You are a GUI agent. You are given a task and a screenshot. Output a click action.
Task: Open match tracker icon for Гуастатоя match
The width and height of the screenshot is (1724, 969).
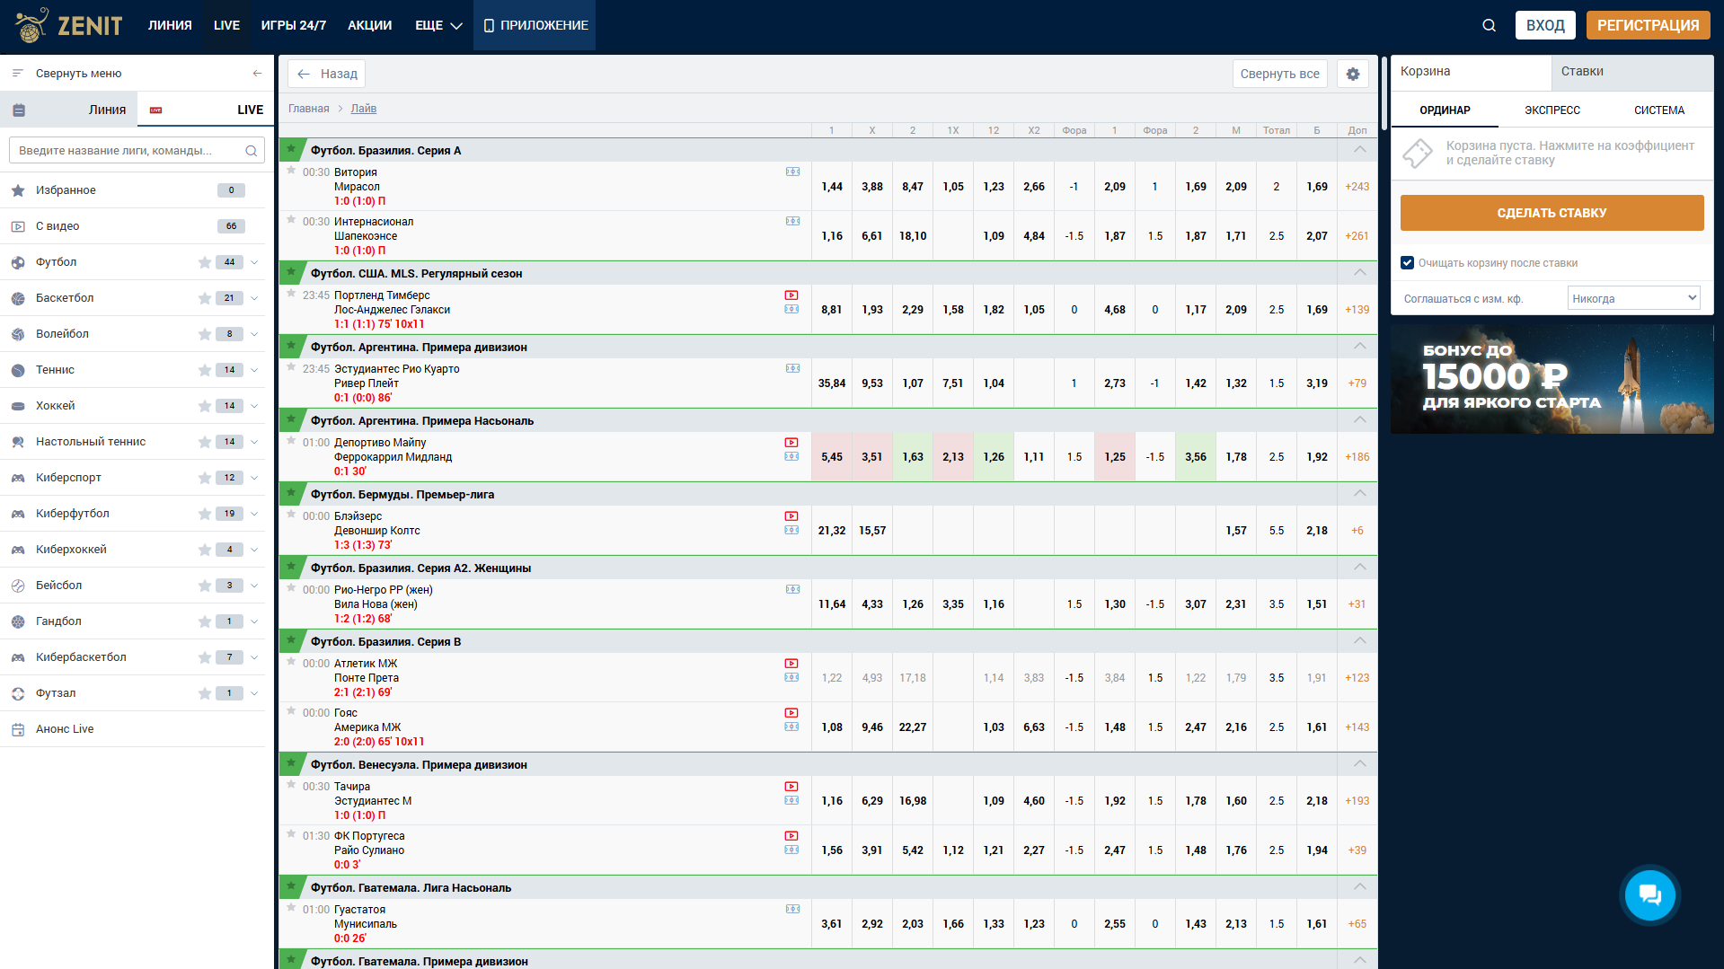[x=792, y=910]
